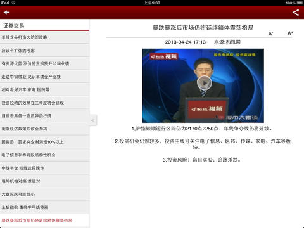Viewport: 304px width, 228px height.
Task: Collapse the article list side panel arrow
Action: (x=93, y=120)
